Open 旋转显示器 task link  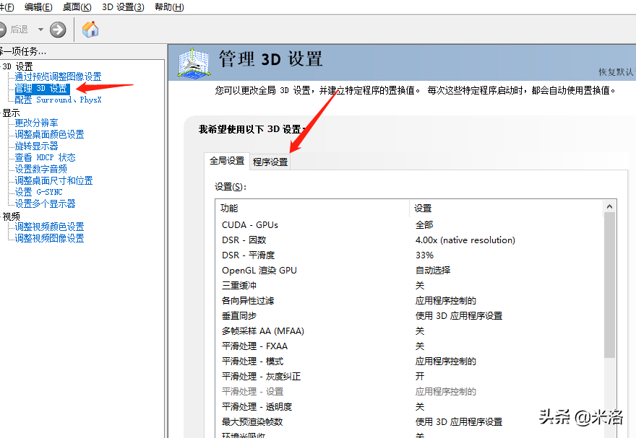pyautogui.click(x=37, y=146)
